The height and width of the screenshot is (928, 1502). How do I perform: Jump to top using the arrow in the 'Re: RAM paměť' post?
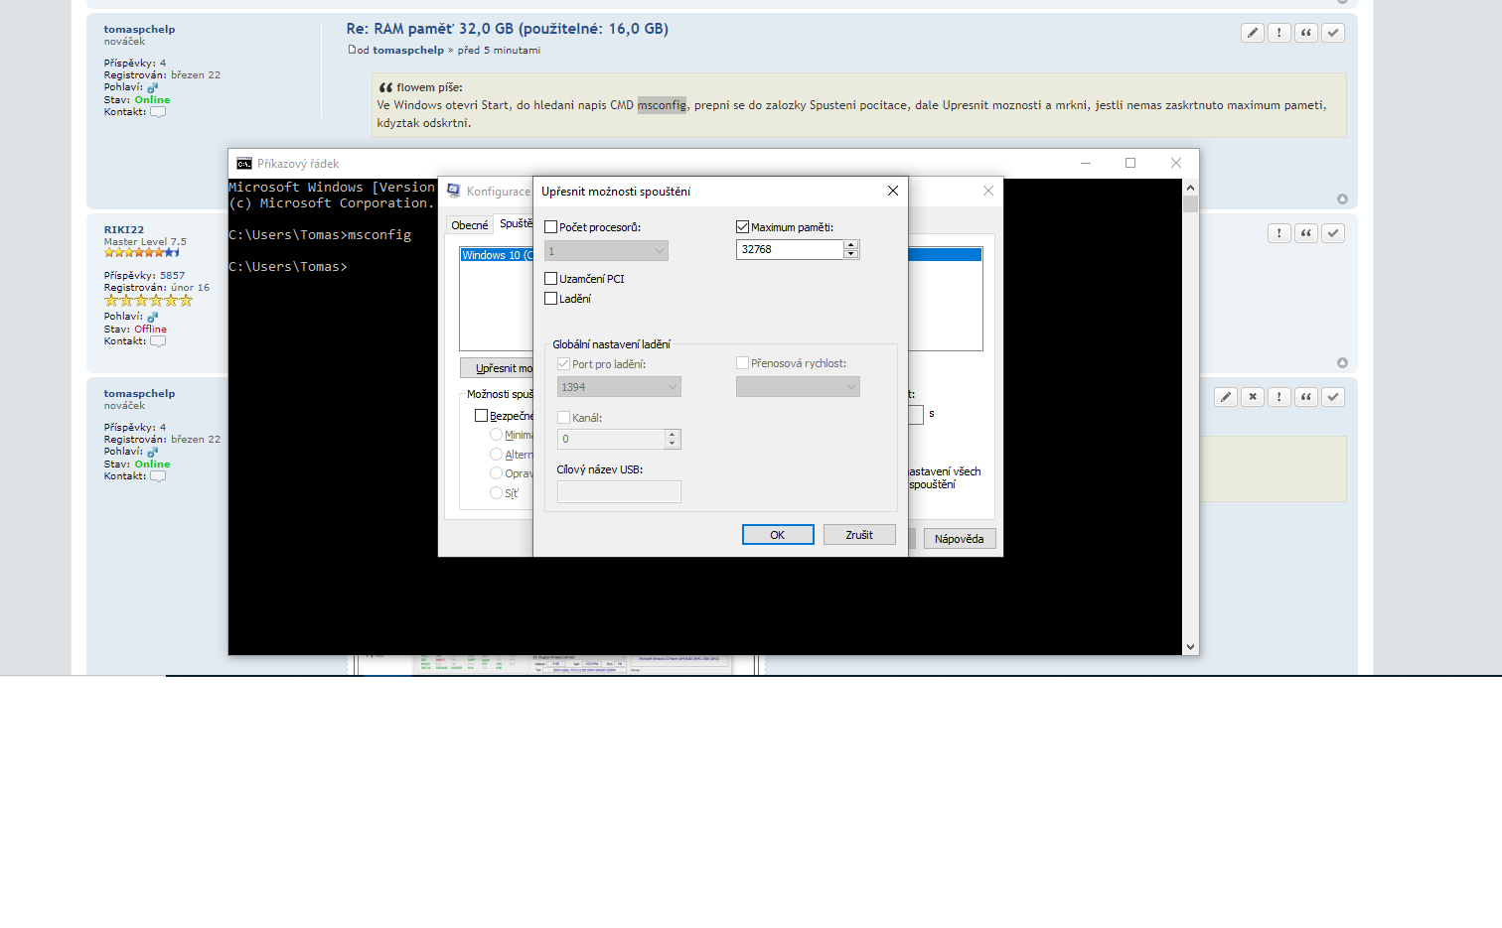coord(1342,199)
